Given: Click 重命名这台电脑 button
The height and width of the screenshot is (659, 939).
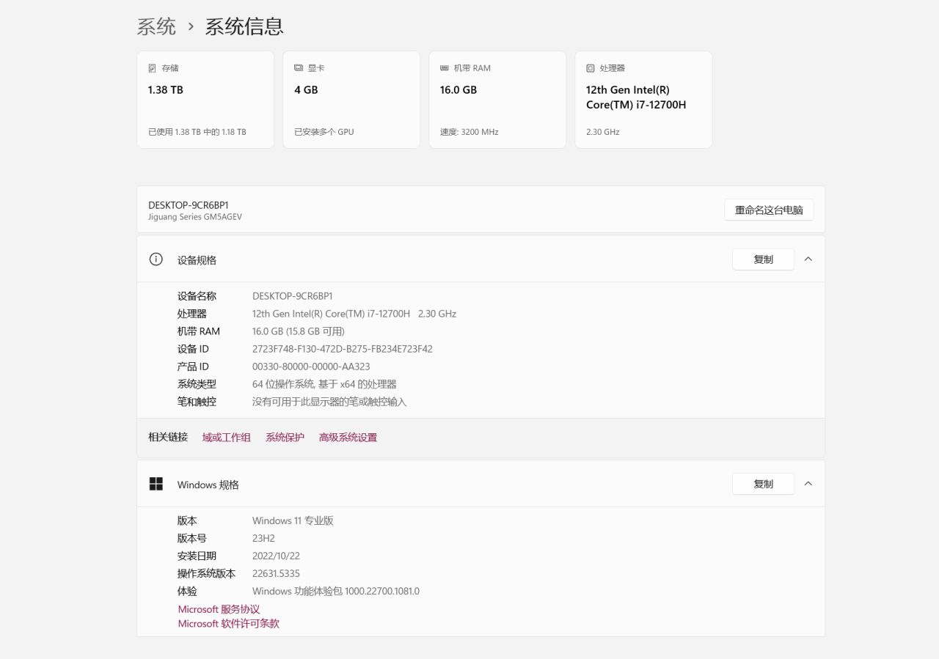Looking at the screenshot, I should pos(769,210).
